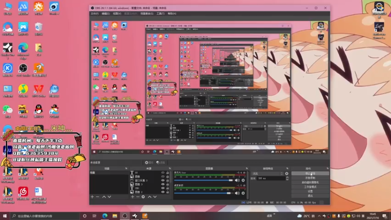The width and height of the screenshot is (391, 220).
Task: Open the View menu in OBS
Action: [x=117, y=14]
